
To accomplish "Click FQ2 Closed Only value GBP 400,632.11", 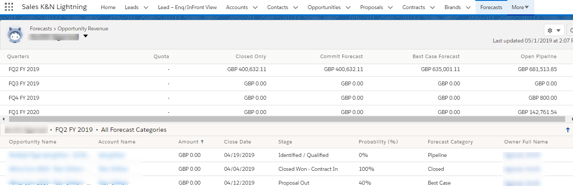I will pos(246,69).
